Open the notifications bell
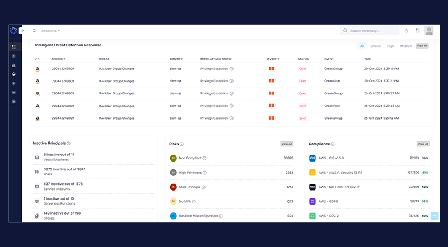Viewport: 448px width, 247px height. point(407,31)
